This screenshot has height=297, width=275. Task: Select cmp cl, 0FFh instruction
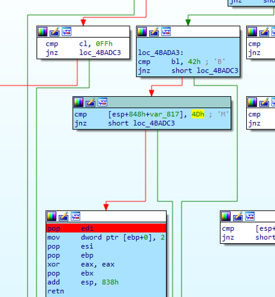point(79,44)
